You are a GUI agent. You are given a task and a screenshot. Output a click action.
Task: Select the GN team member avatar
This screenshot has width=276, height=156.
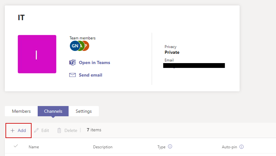74,46
